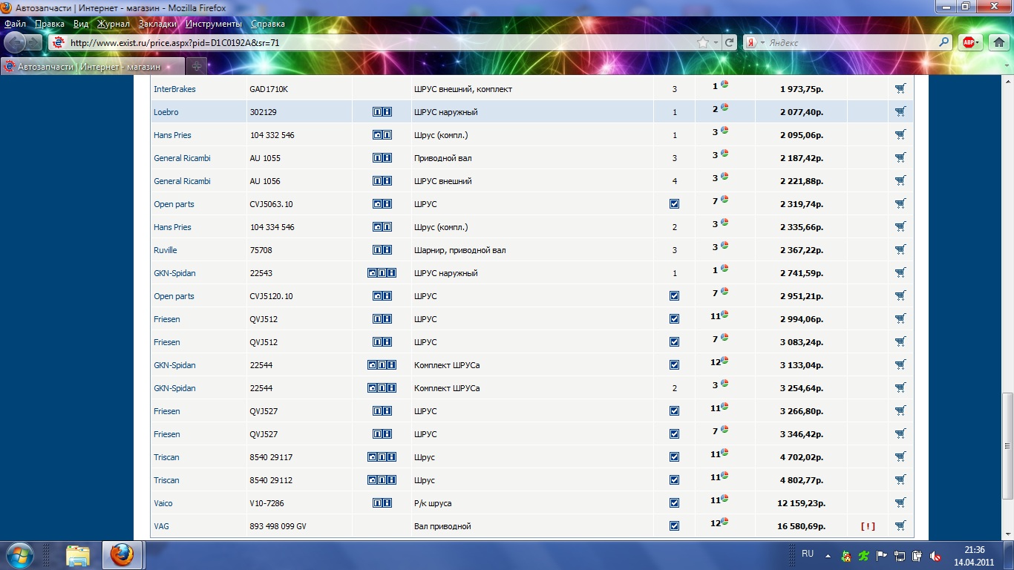Screen dimensions: 1014x570
Task: Bookmark this page with the star icon
Action: (x=702, y=43)
